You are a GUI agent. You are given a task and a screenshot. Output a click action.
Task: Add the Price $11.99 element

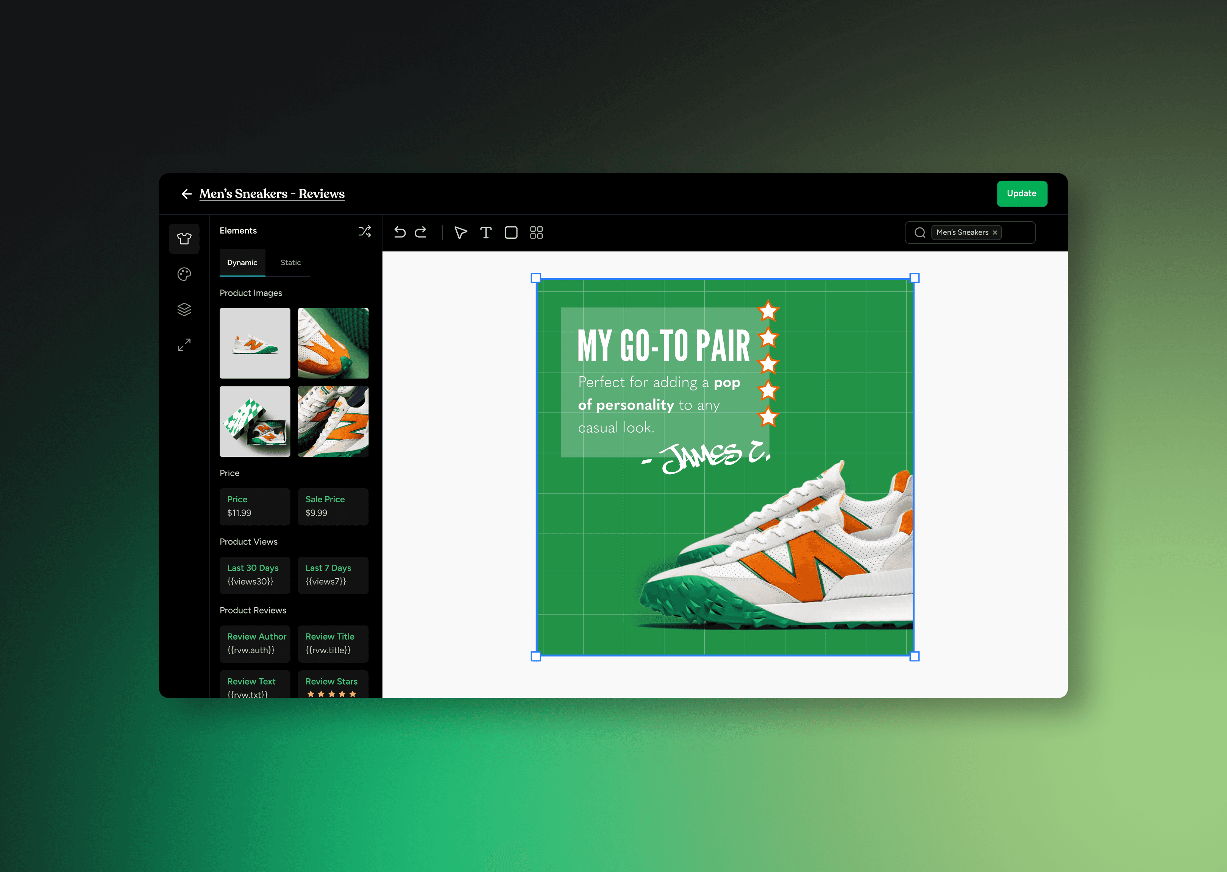point(254,506)
